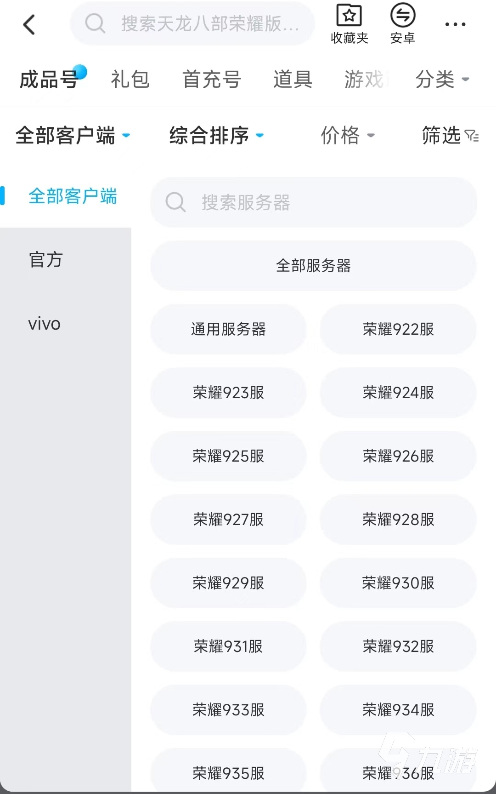Switch to the 首充号 tab
This screenshot has height=794, width=496.
point(211,80)
